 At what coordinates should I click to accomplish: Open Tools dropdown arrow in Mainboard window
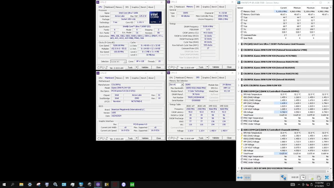[137, 138]
